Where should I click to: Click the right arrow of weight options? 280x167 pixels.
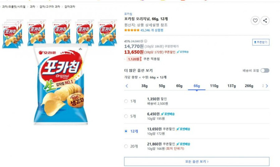tap(267, 86)
